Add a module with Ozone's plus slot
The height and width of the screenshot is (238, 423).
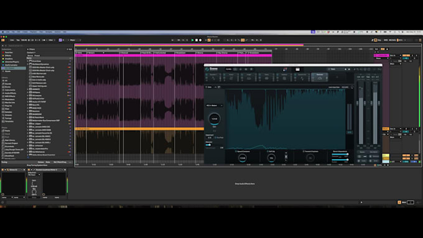coord(337,77)
